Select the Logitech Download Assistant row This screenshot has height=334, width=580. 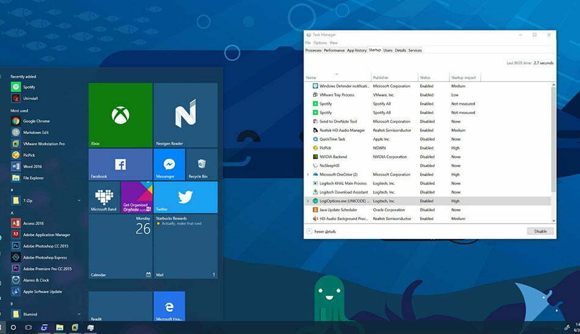pos(427,192)
